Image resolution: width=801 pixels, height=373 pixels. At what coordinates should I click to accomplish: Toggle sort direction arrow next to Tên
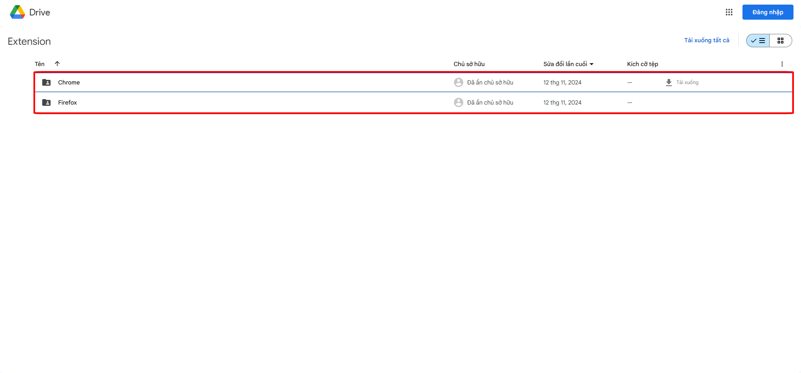tap(57, 64)
